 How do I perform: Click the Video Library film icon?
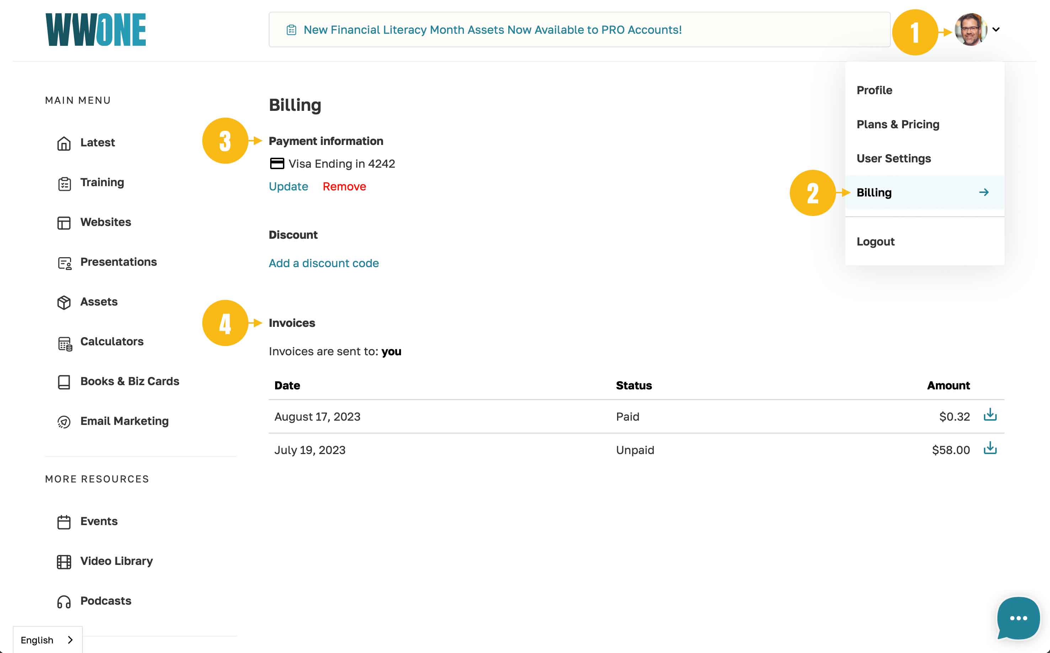[x=64, y=561]
